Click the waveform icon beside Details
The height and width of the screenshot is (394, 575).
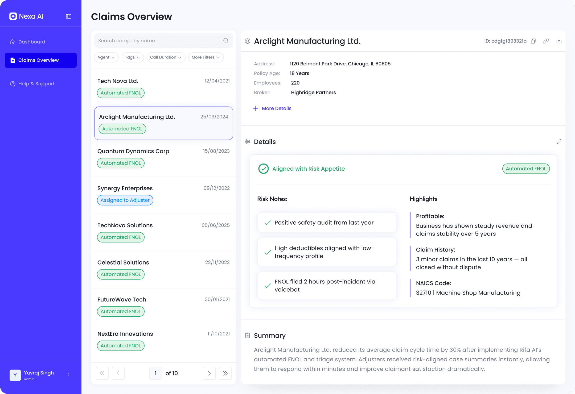248,142
